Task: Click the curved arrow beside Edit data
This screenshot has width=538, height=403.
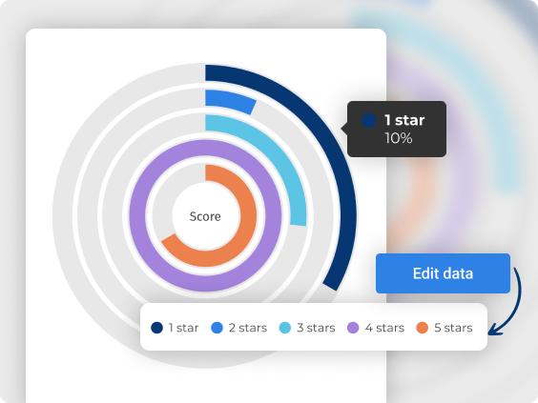Action: tap(505, 302)
